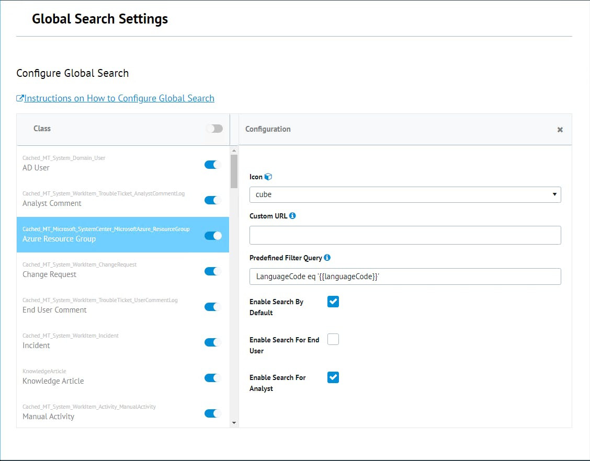Open the Icon dropdown showing cube
Viewport: 590px width, 461px height.
click(x=405, y=194)
